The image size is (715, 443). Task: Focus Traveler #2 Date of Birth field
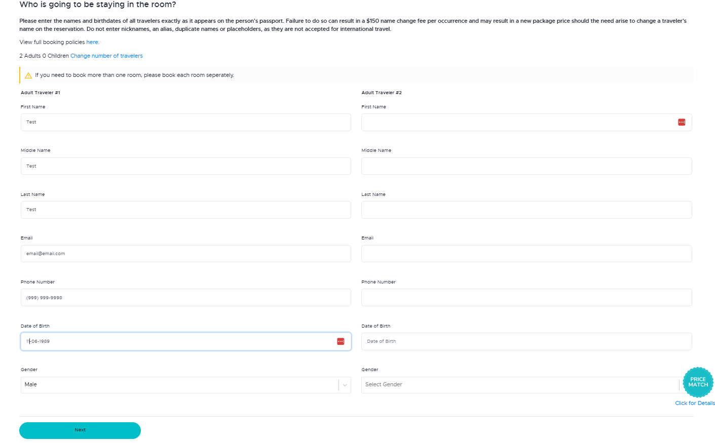(x=526, y=342)
